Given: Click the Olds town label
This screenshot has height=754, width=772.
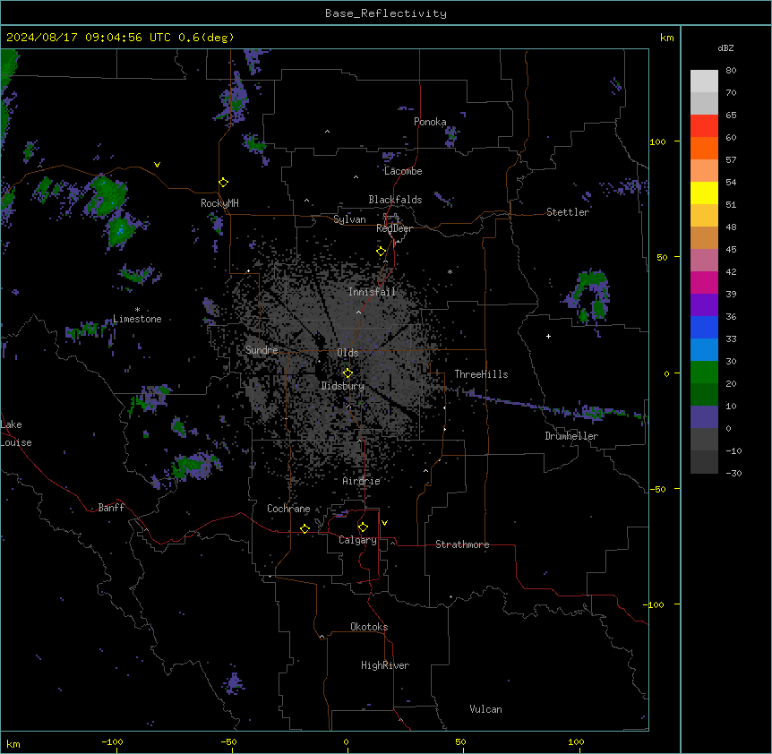Looking at the screenshot, I should pos(347,353).
